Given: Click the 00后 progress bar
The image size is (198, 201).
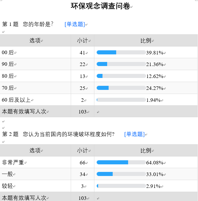Looking at the screenshot, I should [121, 52].
